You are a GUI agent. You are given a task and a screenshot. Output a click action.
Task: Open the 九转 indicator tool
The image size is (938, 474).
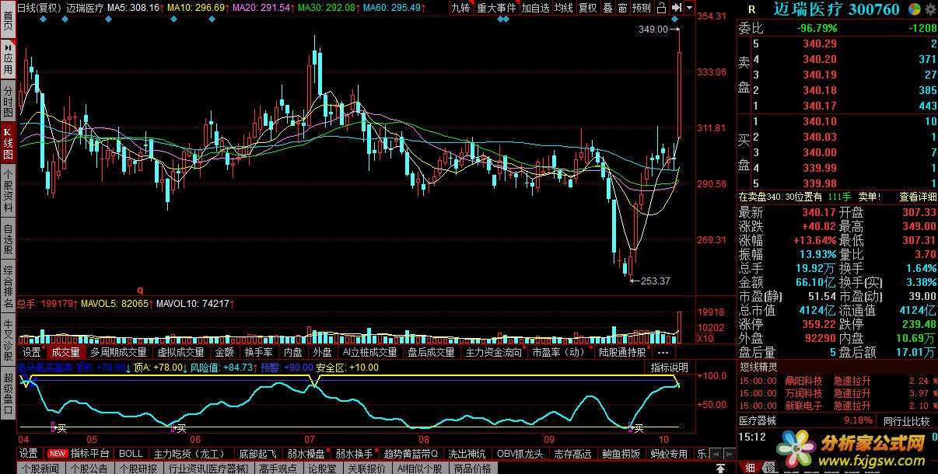coord(461,8)
